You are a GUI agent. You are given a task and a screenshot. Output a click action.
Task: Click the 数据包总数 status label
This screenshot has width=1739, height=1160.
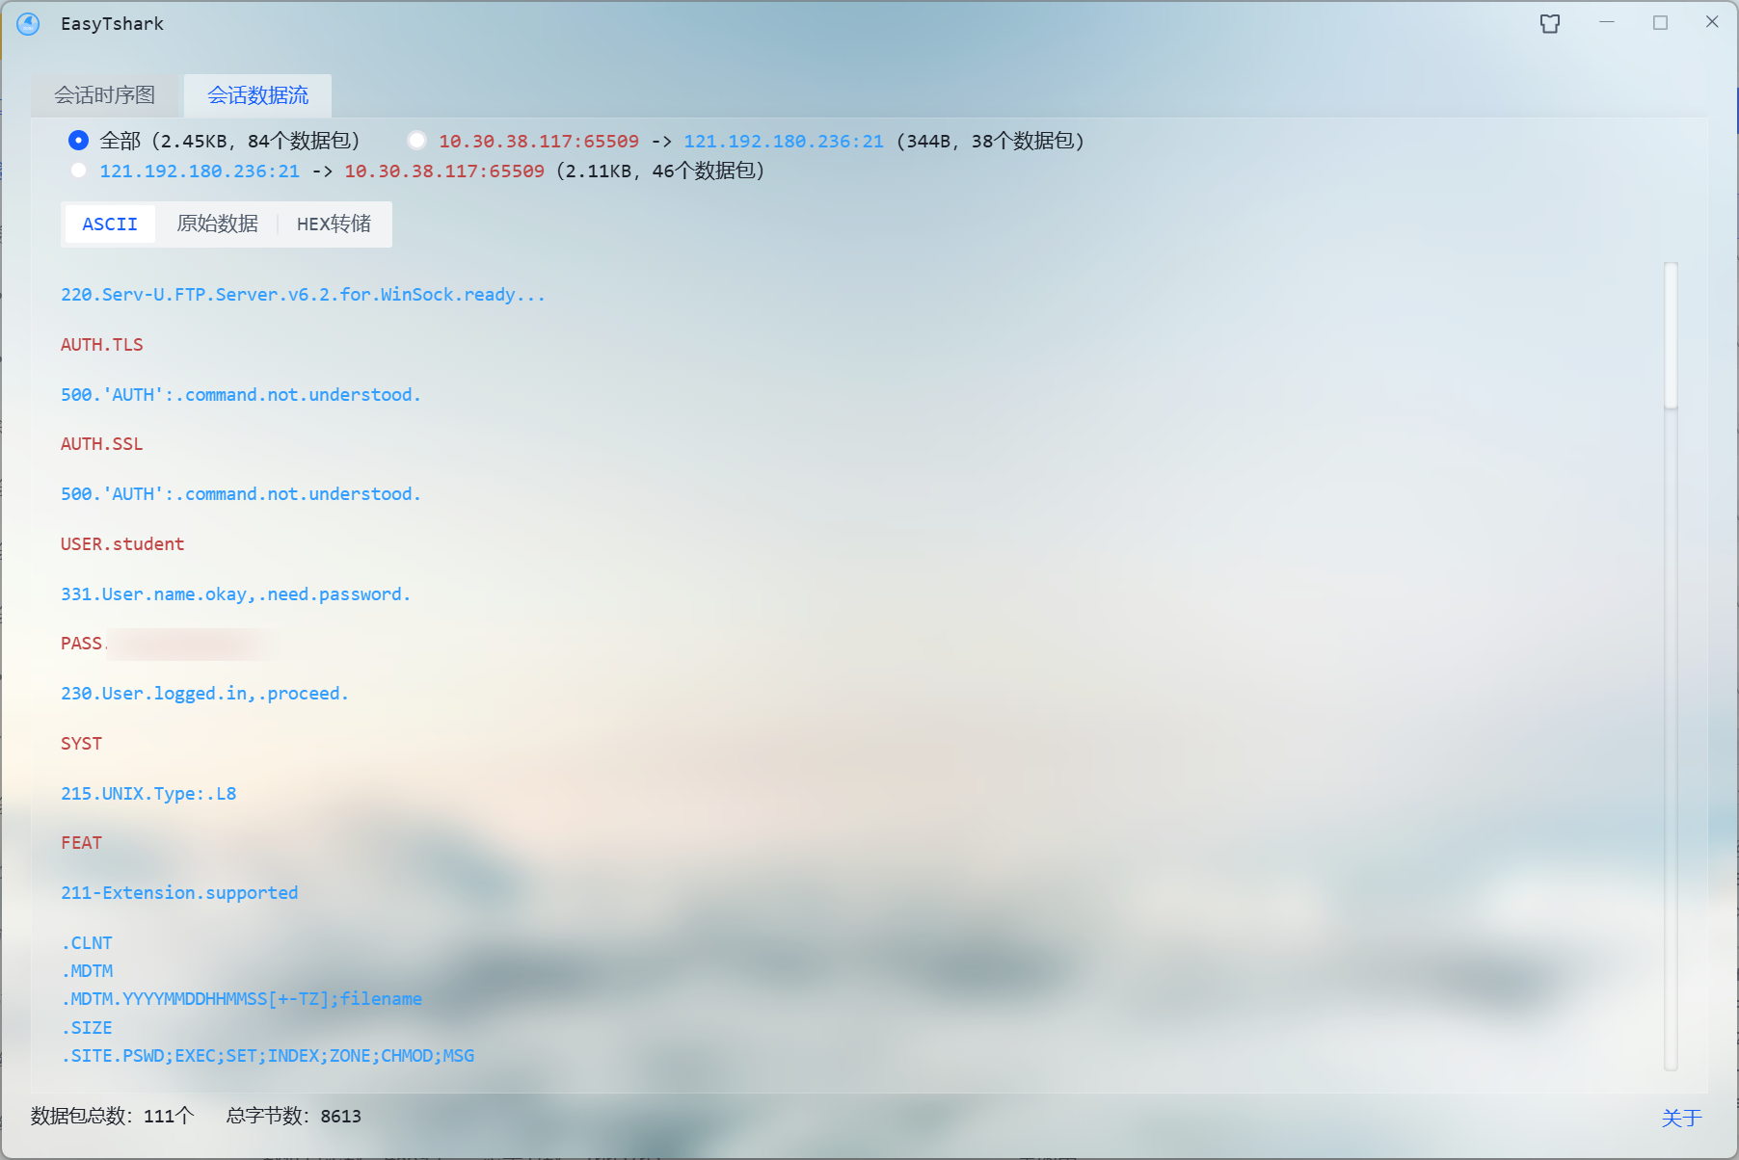111,1117
